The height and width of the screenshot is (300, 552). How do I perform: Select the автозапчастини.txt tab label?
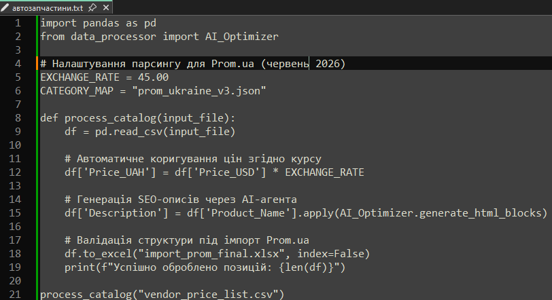pos(48,7)
